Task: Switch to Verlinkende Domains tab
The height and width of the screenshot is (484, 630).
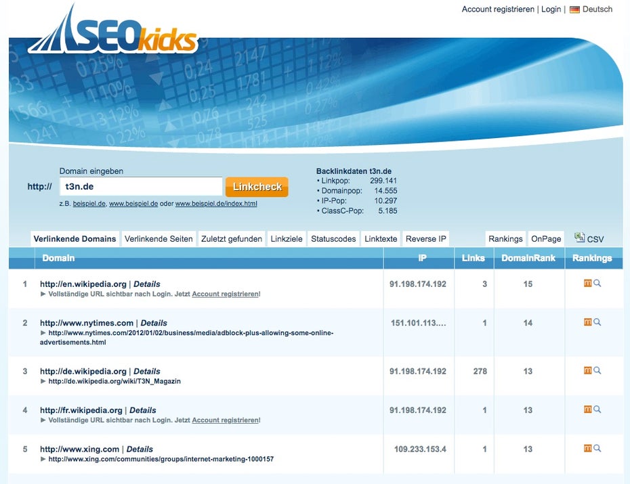Action: (75, 239)
